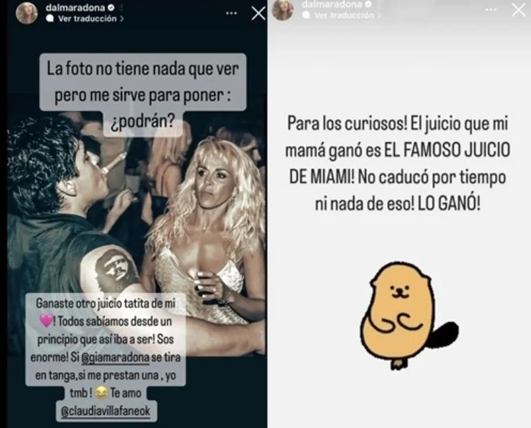The image size is (531, 428).
Task: Open the @claudiavillafaneok mention
Action: pos(106,411)
